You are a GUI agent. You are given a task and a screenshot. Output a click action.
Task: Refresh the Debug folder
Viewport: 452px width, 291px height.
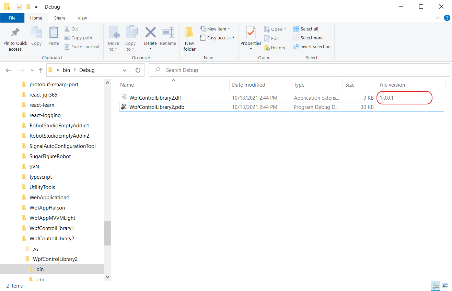click(x=138, y=70)
